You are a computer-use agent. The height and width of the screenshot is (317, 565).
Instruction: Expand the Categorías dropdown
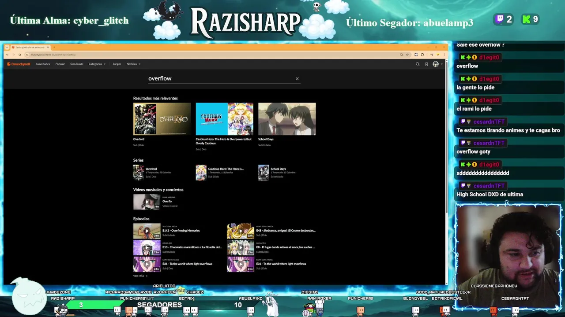click(97, 64)
